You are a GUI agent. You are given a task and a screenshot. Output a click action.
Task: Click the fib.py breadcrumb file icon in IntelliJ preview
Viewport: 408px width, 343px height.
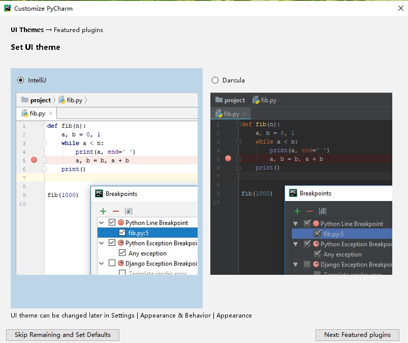click(61, 100)
